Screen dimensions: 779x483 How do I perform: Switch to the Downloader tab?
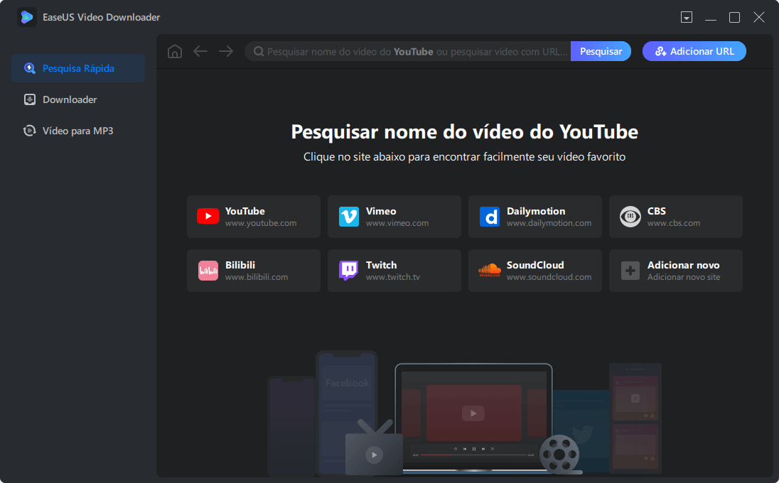point(78,99)
